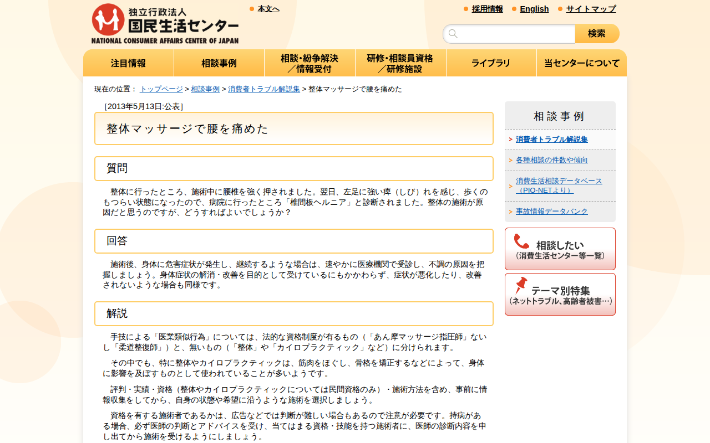Click the red pushpin icon on テーマ別特集 banner

click(x=521, y=286)
